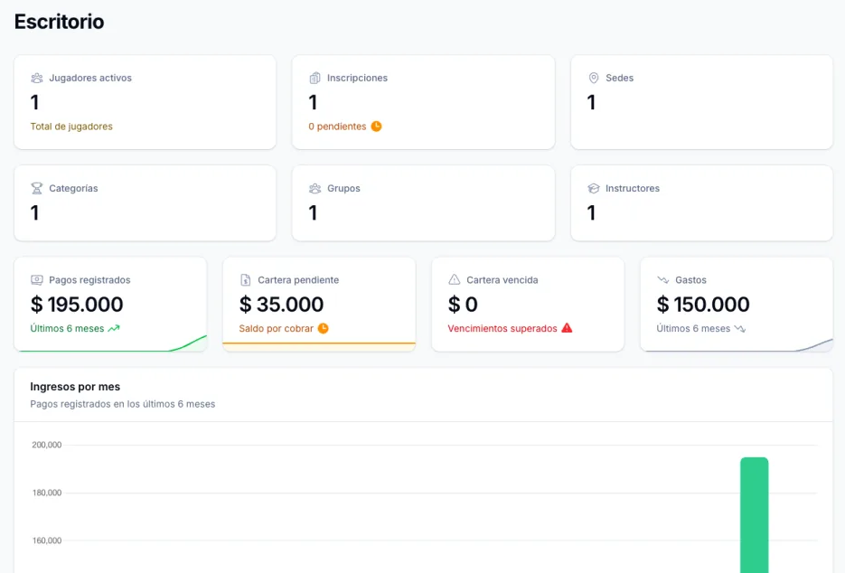Screen dimensions: 845x573
Task: Click the $ 150.000 amount
Action: click(x=703, y=305)
